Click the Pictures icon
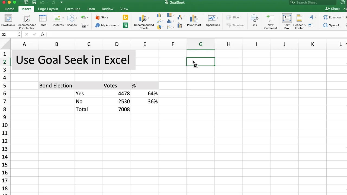This screenshot has width=347, height=195. tap(57, 18)
